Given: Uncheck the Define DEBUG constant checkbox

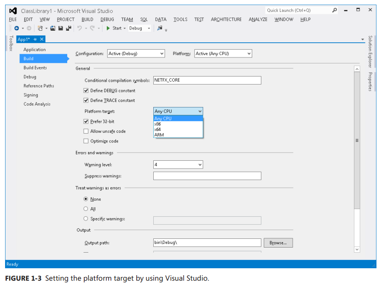Looking at the screenshot, I should [86, 90].
